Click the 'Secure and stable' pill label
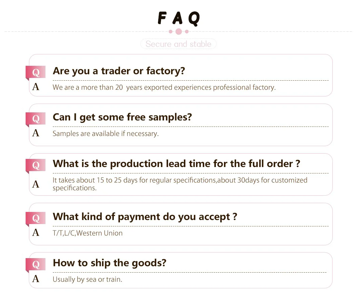 pyautogui.click(x=178, y=44)
